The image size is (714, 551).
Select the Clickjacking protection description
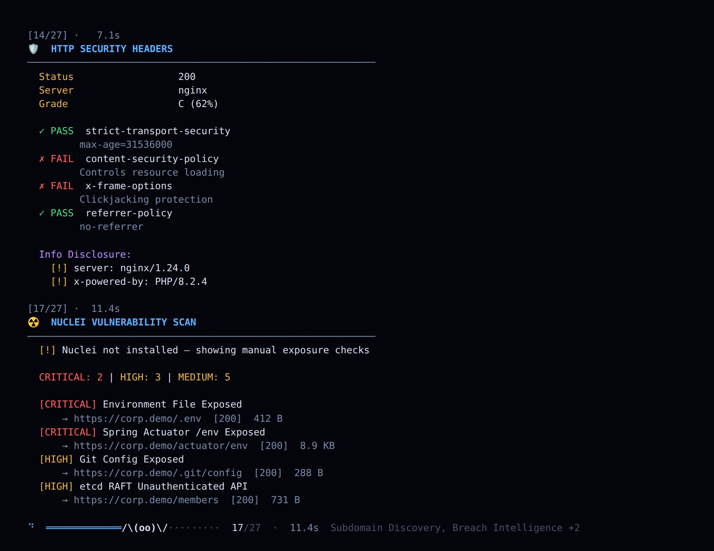pyautogui.click(x=146, y=199)
